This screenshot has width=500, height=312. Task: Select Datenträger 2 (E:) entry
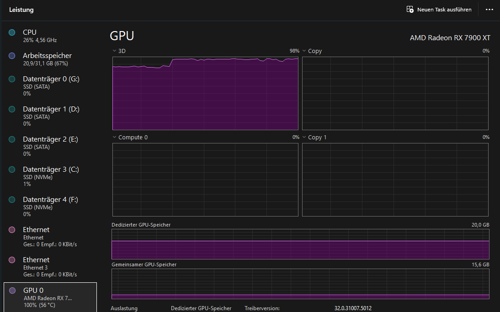(50, 146)
